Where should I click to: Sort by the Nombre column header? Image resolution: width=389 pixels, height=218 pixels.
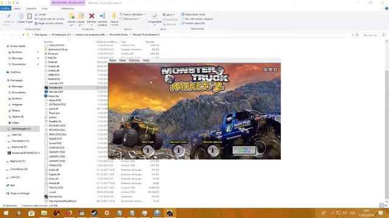click(49, 42)
